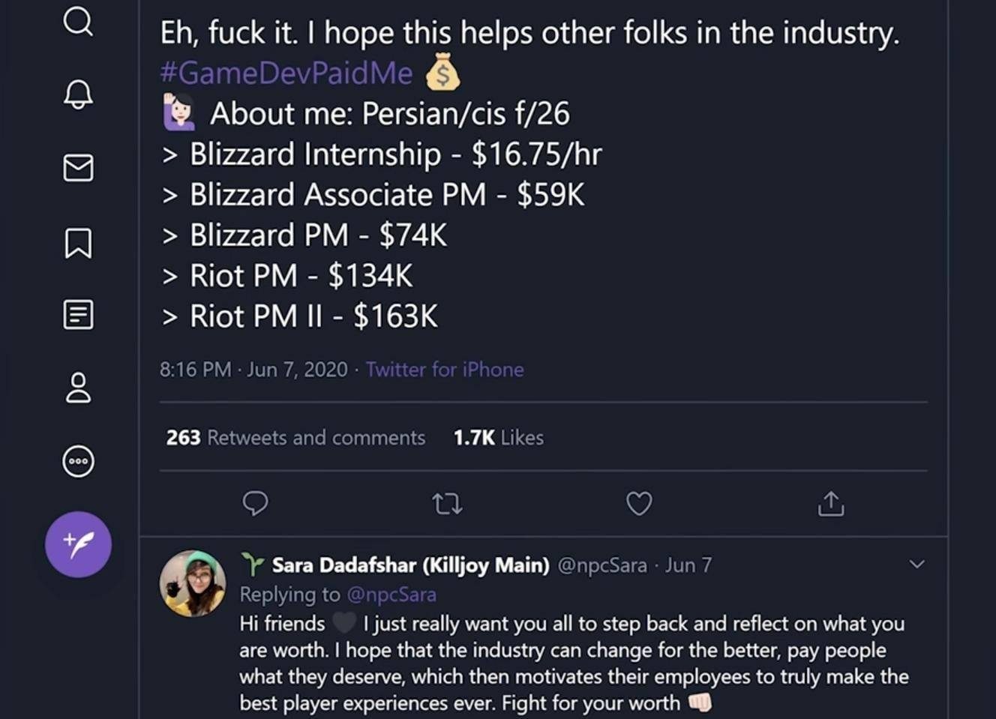The height and width of the screenshot is (719, 996).
Task: View the 263 Retweets and comments
Action: (x=295, y=438)
